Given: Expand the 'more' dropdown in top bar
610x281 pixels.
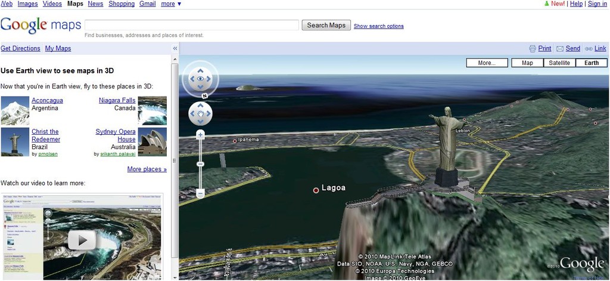Looking at the screenshot, I should (x=171, y=4).
